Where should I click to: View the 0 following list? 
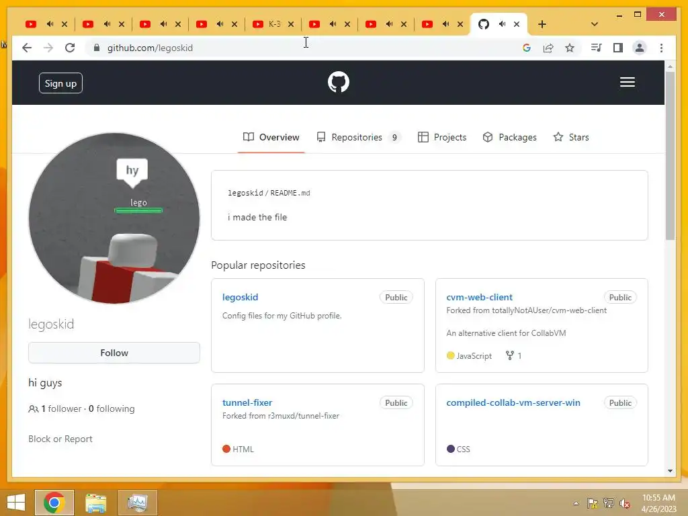(112, 408)
